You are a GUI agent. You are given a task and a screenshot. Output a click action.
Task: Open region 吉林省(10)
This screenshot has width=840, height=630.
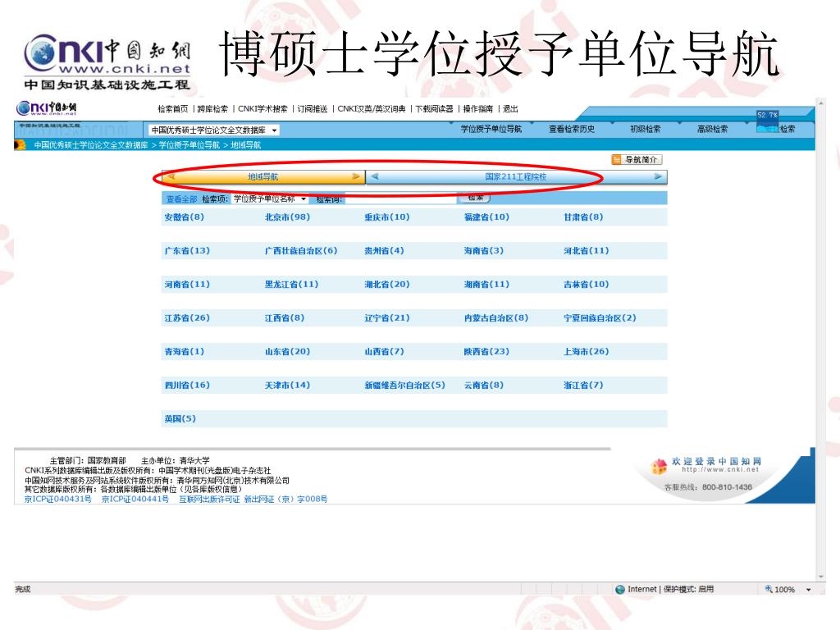tap(586, 285)
